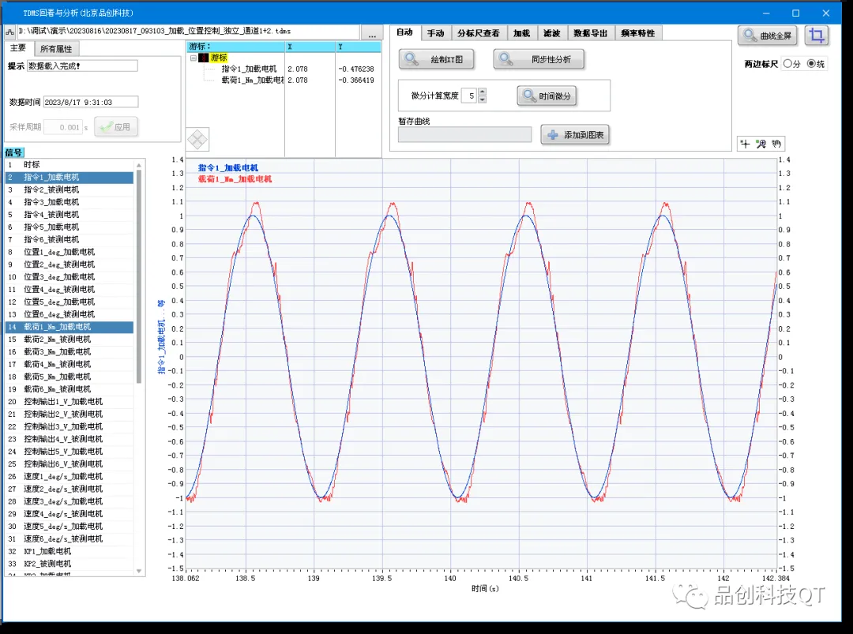Image resolution: width=853 pixels, height=634 pixels.
Task: Open the file browse button with three dots
Action: tap(371, 33)
